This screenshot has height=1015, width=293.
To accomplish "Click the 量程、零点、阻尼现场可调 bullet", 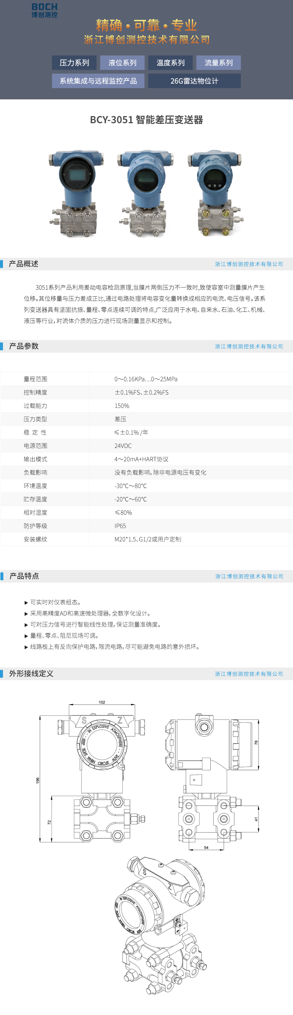I will coord(62,636).
